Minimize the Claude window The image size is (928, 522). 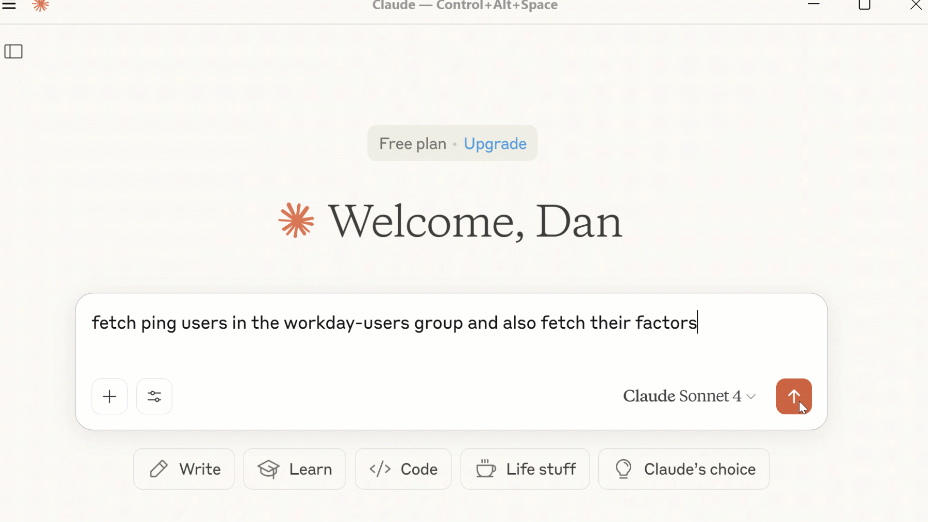tap(814, 4)
